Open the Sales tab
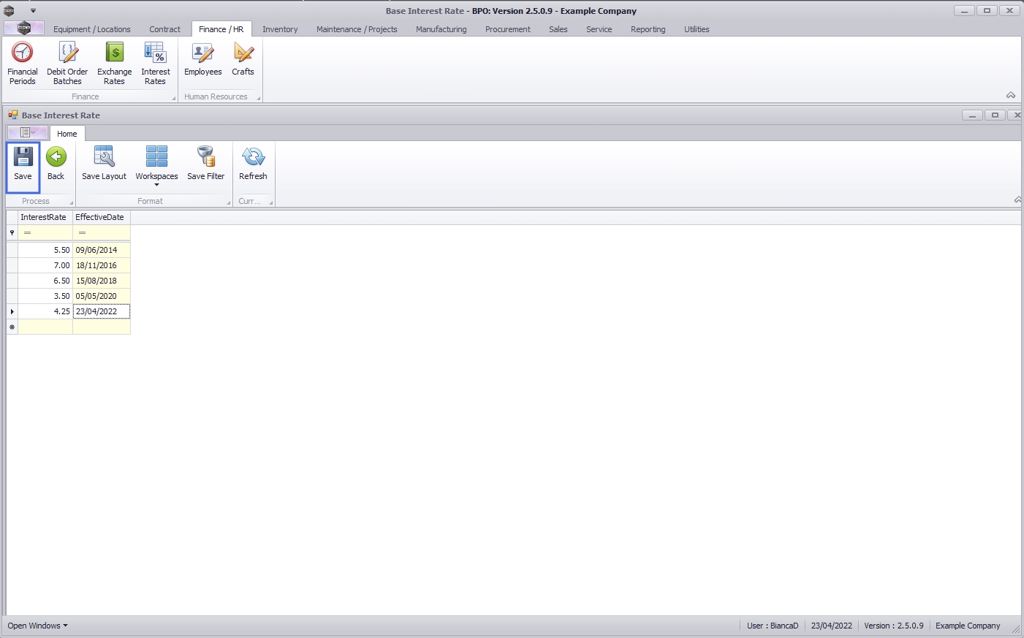The height and width of the screenshot is (638, 1024). tap(558, 29)
